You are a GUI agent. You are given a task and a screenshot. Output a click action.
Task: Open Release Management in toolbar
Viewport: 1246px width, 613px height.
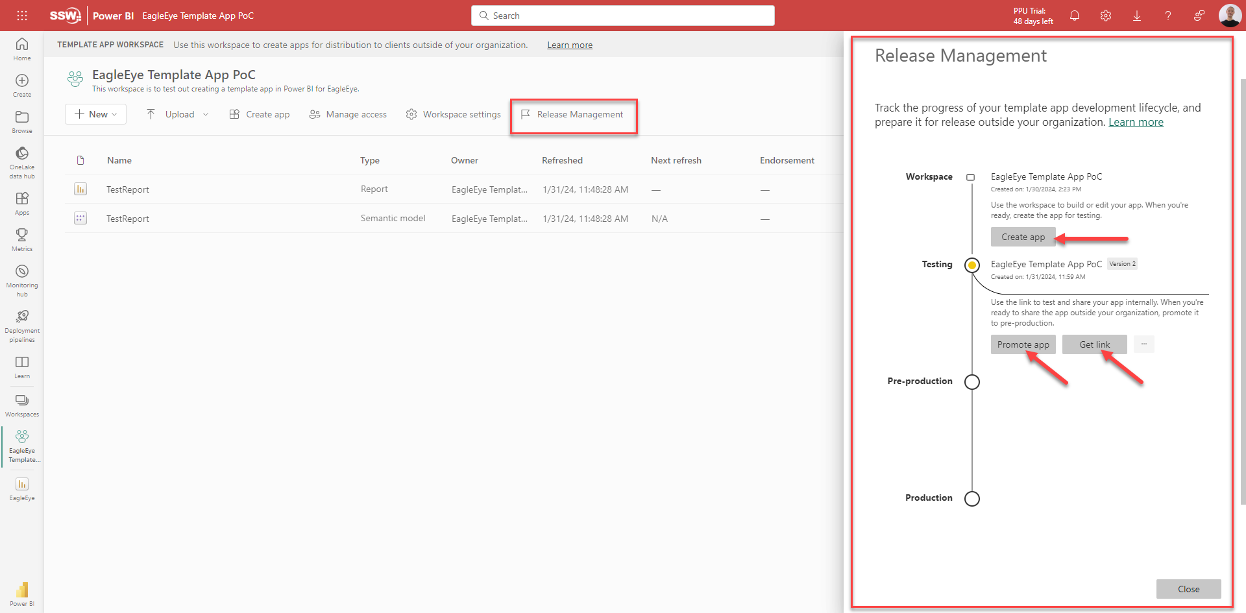tap(572, 115)
